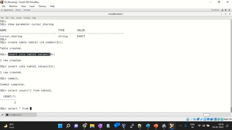Click the oracle@localhost button in window list
The image size is (232, 130).
[21, 115]
